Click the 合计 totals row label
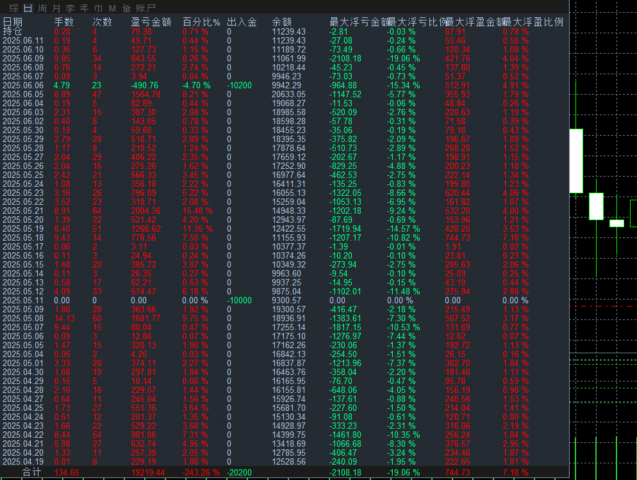This screenshot has height=480, width=637. pyautogui.click(x=31, y=472)
